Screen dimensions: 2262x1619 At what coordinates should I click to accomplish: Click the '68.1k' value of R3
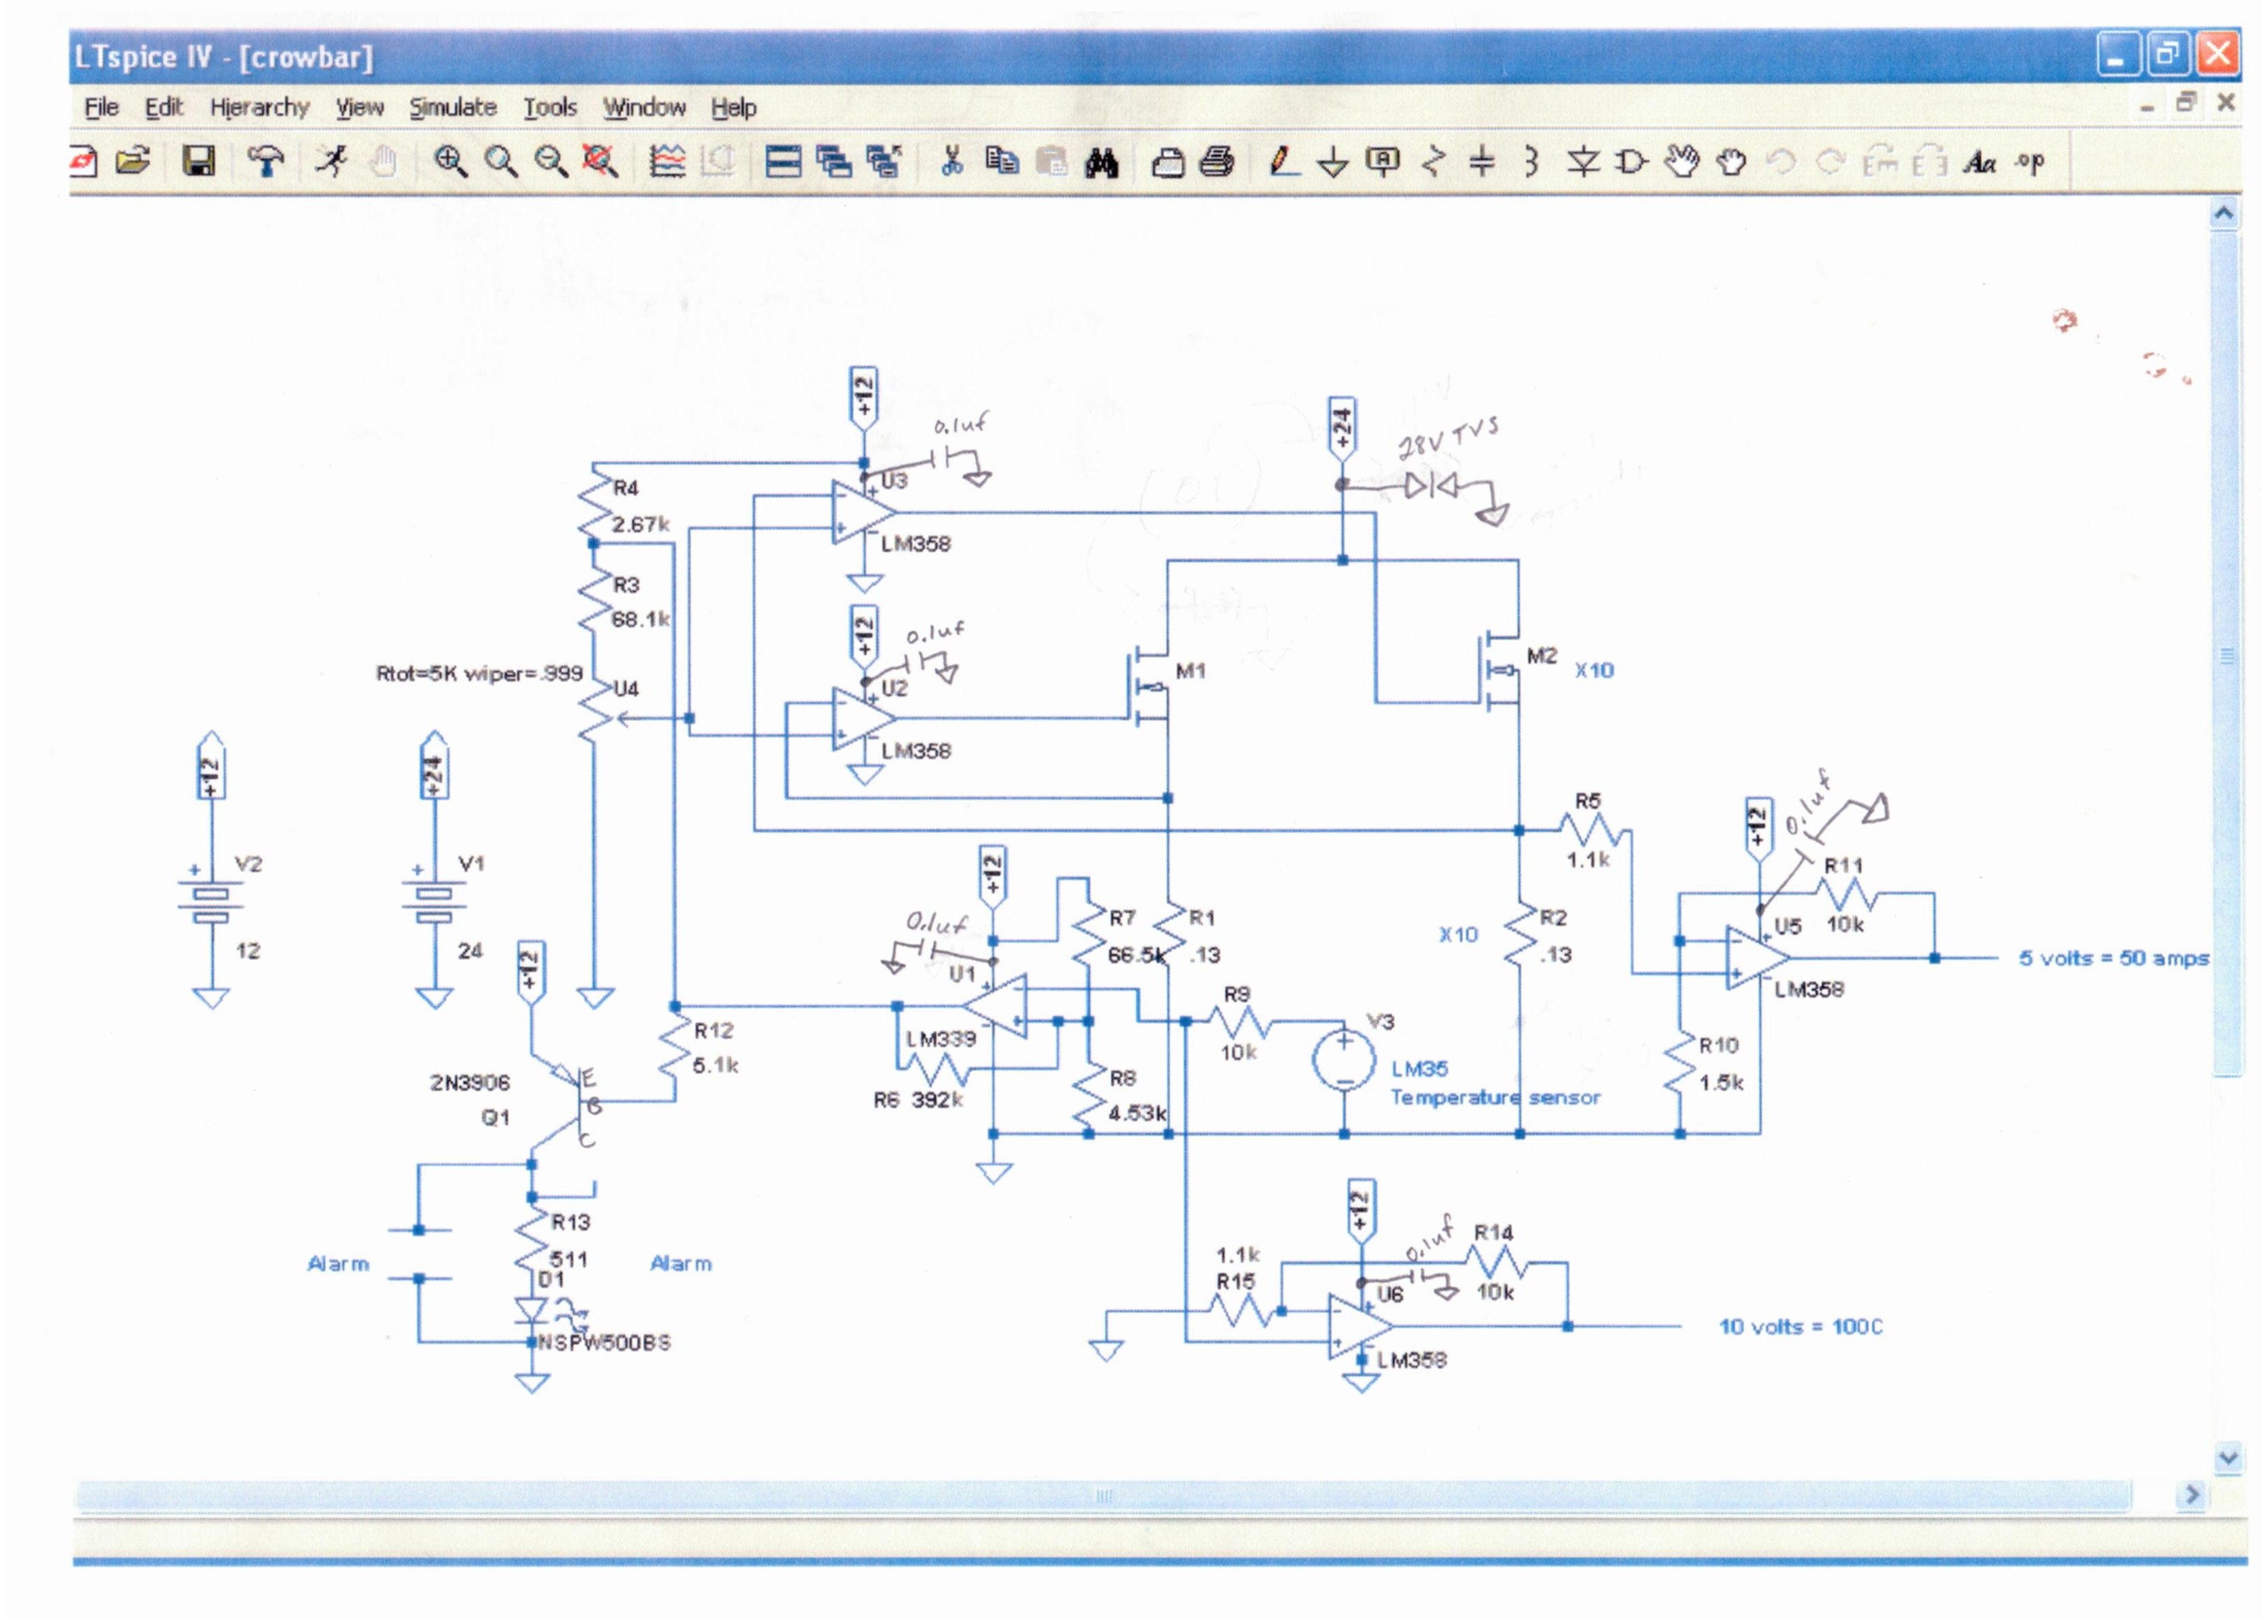click(640, 619)
